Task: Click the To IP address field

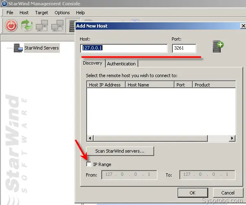Action: 207,175
